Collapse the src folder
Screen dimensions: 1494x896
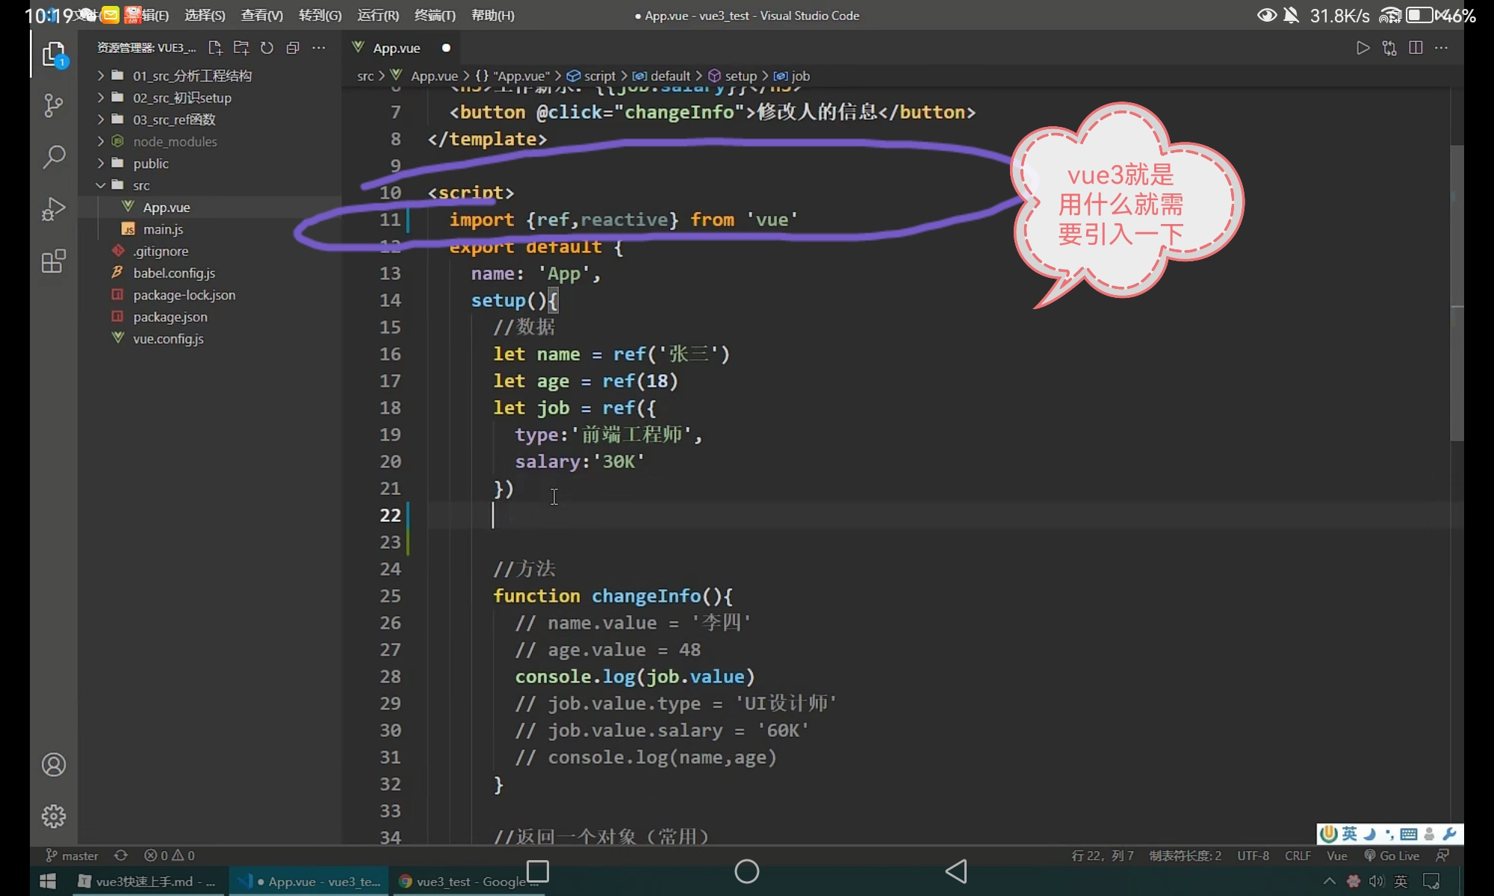141,185
